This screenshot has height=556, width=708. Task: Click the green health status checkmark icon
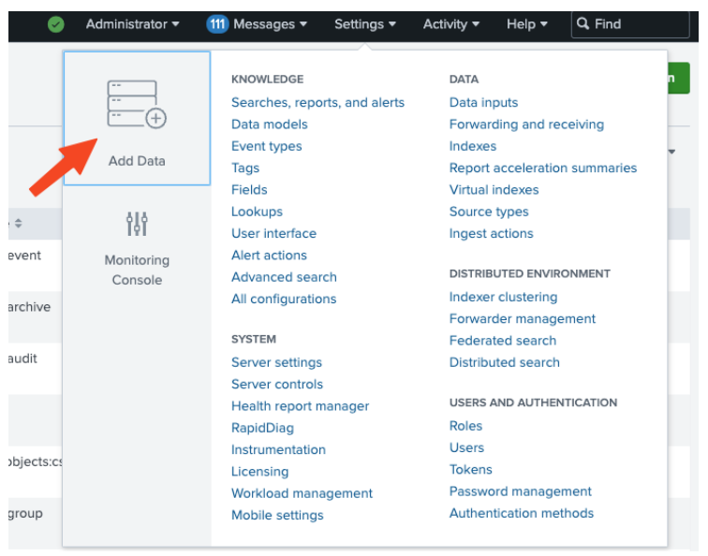coord(56,24)
